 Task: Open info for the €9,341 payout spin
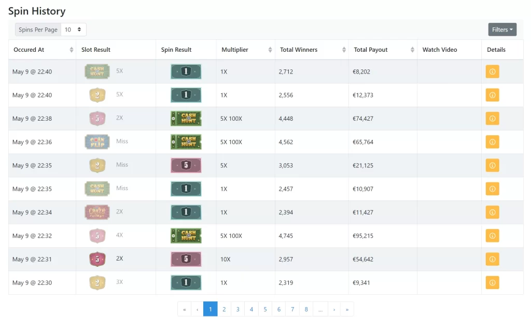(x=492, y=282)
